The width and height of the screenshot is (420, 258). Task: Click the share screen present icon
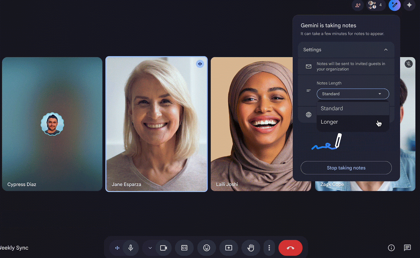click(229, 248)
